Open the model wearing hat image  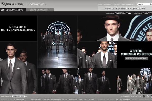coord(115,29)
